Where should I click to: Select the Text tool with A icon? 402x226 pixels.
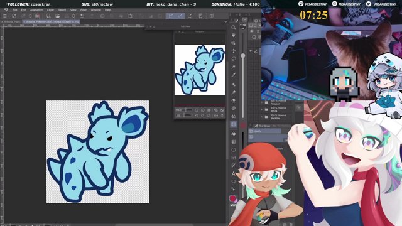point(233,173)
